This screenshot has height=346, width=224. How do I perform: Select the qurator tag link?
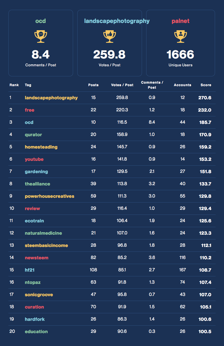click(x=33, y=135)
